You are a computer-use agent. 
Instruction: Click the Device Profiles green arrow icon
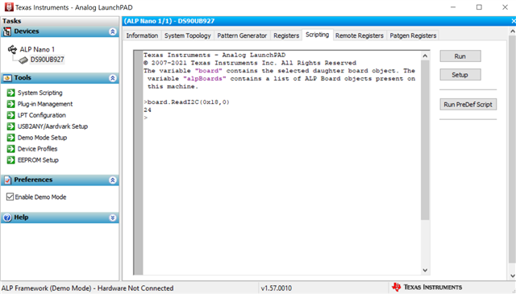tap(10, 149)
